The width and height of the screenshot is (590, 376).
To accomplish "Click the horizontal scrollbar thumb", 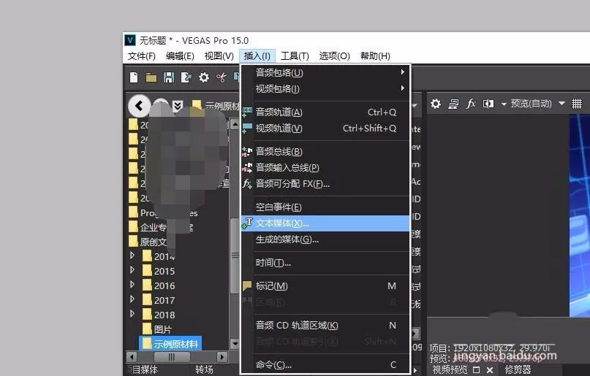I will point(172,356).
